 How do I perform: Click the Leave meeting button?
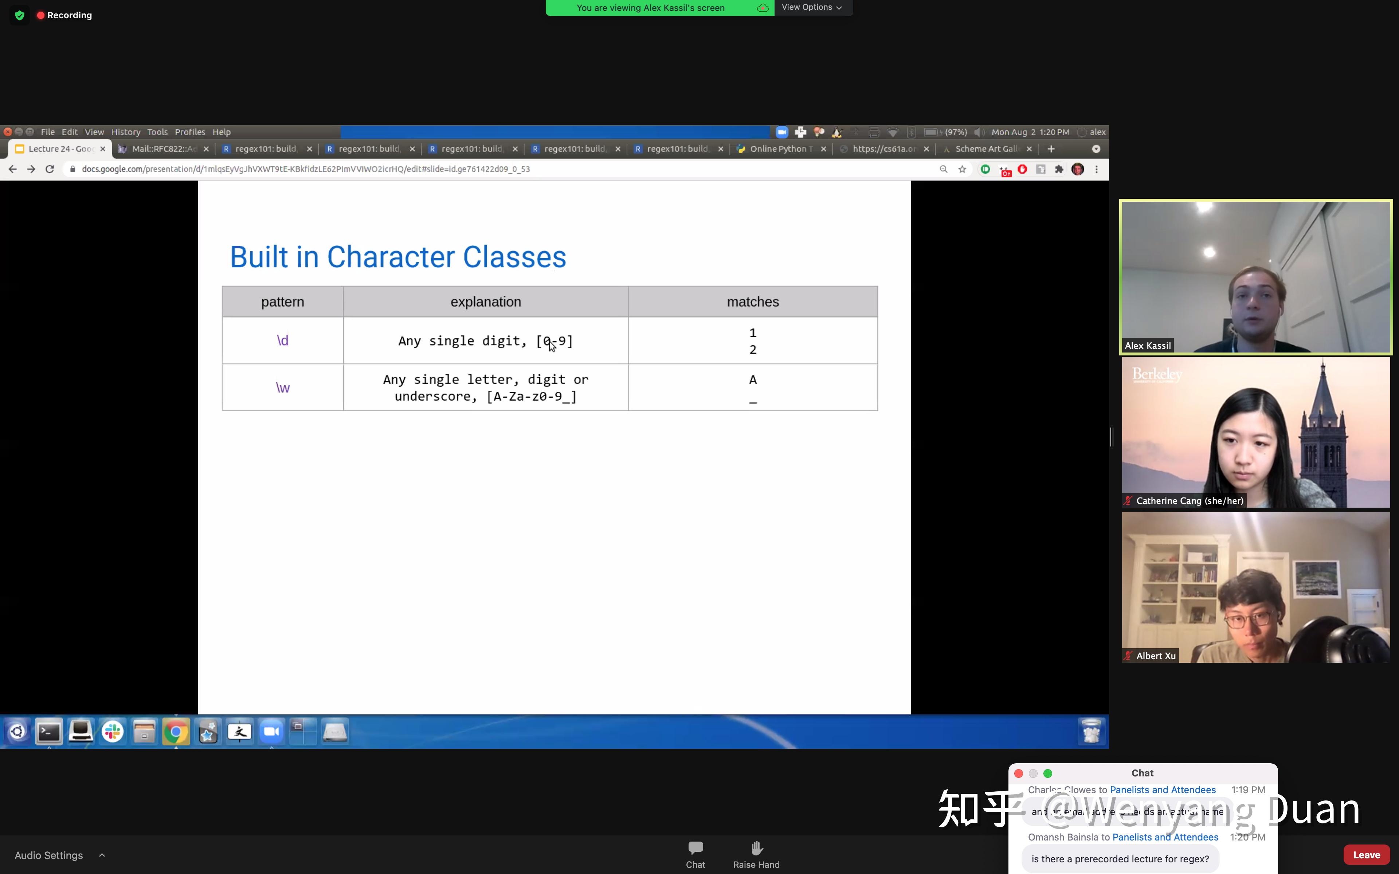point(1367,855)
